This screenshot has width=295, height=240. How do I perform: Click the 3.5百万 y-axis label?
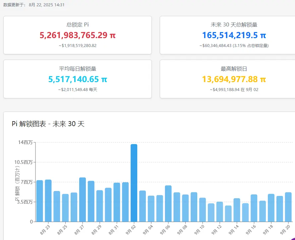pyautogui.click(x=25, y=202)
